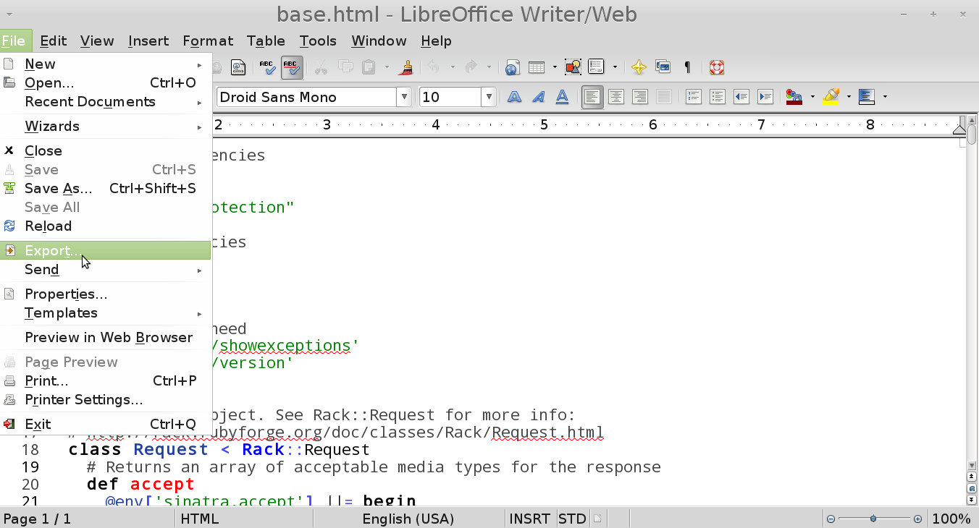This screenshot has width=979, height=528.
Task: Expand the Font Size dropdown arrow
Action: (x=489, y=97)
